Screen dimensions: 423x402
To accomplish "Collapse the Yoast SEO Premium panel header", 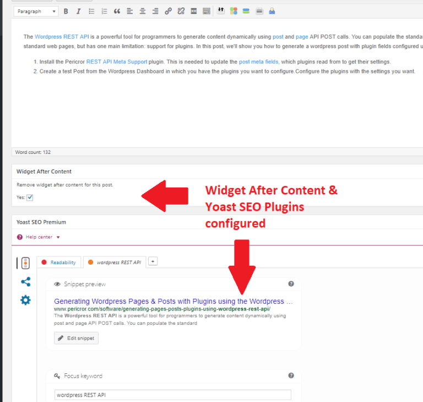I will pyautogui.click(x=217, y=222).
